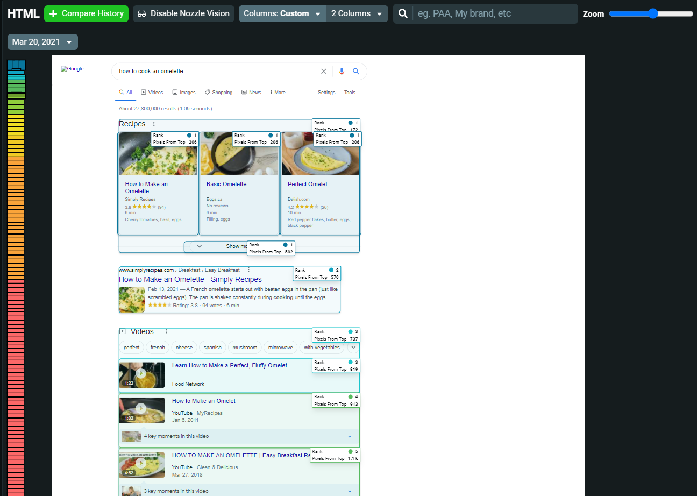697x496 pixels.
Task: Click the Videos section play icon
Action: 123,331
